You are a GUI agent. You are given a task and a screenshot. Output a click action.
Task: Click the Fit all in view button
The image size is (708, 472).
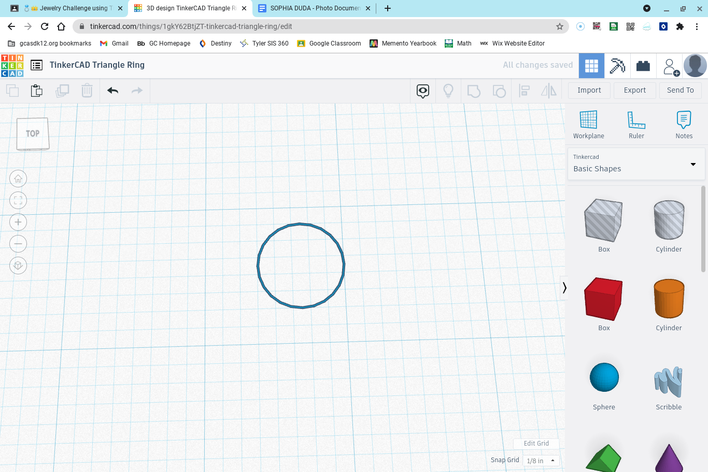18,200
